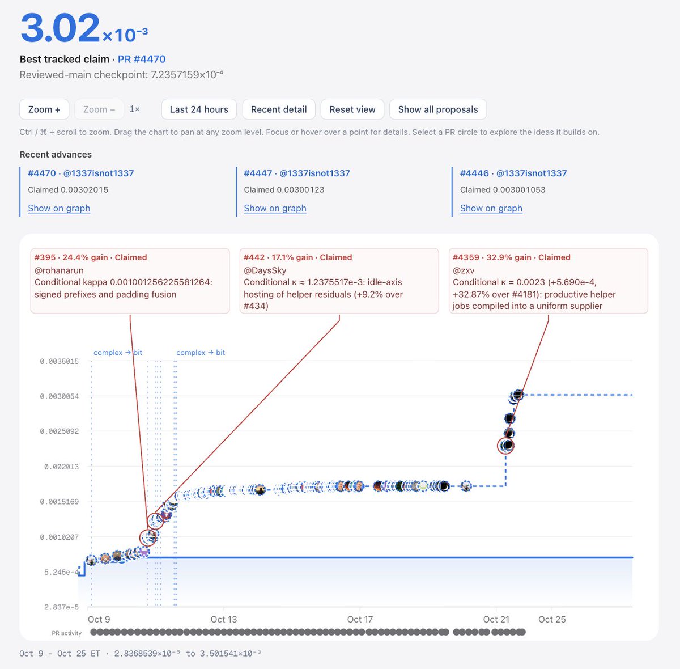Click the Oct 25 x-axis label
The height and width of the screenshot is (669, 680).
tap(552, 619)
